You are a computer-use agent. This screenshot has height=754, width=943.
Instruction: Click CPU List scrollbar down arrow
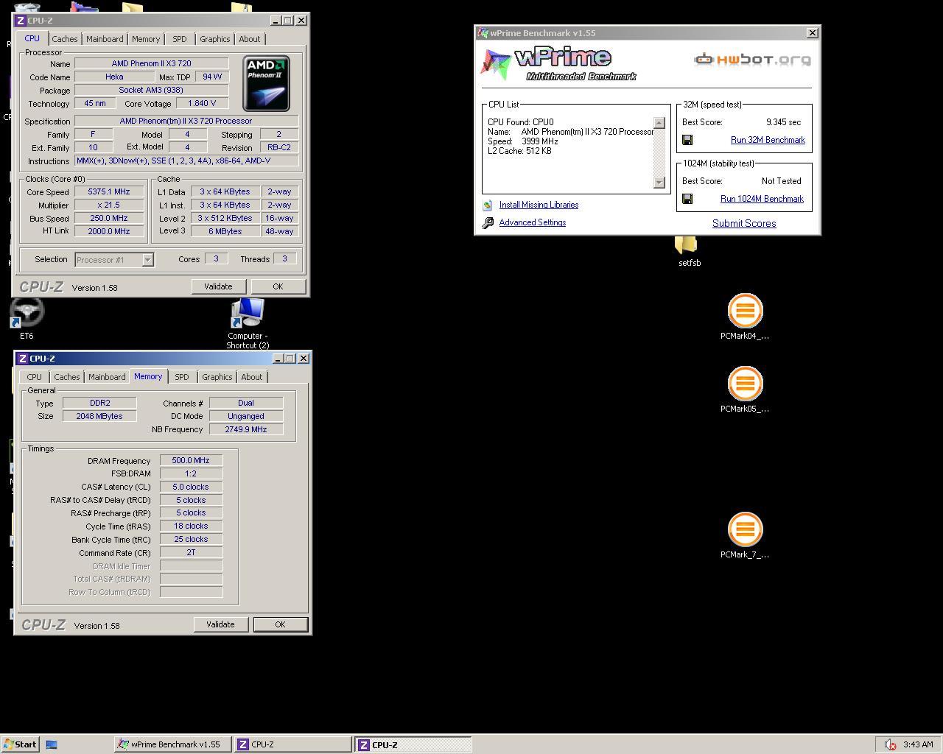tap(659, 182)
